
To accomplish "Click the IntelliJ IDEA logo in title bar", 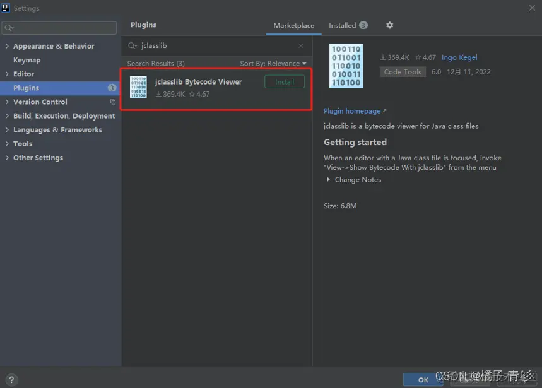I will pos(5,8).
